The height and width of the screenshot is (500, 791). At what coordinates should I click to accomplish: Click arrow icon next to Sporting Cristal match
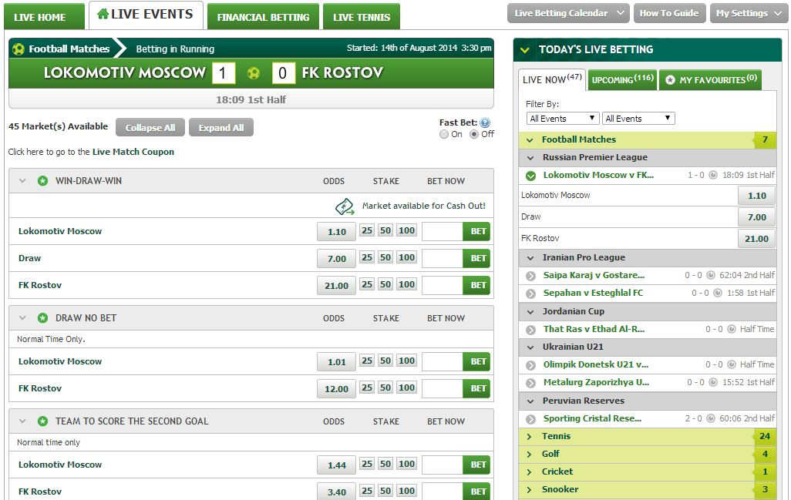point(530,419)
